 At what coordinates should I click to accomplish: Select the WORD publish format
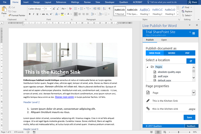pos(172,53)
